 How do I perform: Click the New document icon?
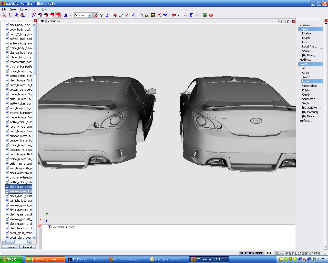141,15
